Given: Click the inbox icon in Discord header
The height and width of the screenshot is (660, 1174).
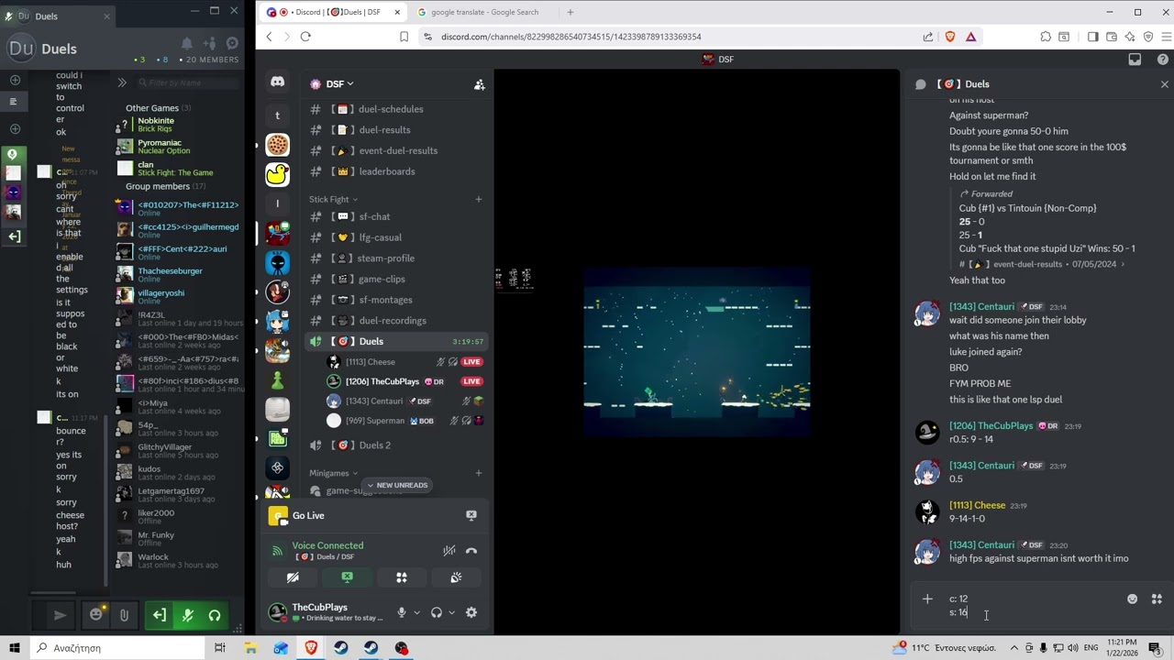Looking at the screenshot, I should coord(1135,60).
